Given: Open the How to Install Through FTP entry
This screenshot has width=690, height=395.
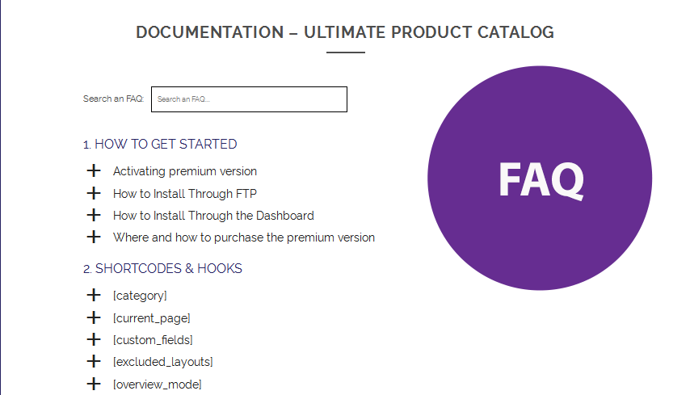Looking at the screenshot, I should [185, 194].
